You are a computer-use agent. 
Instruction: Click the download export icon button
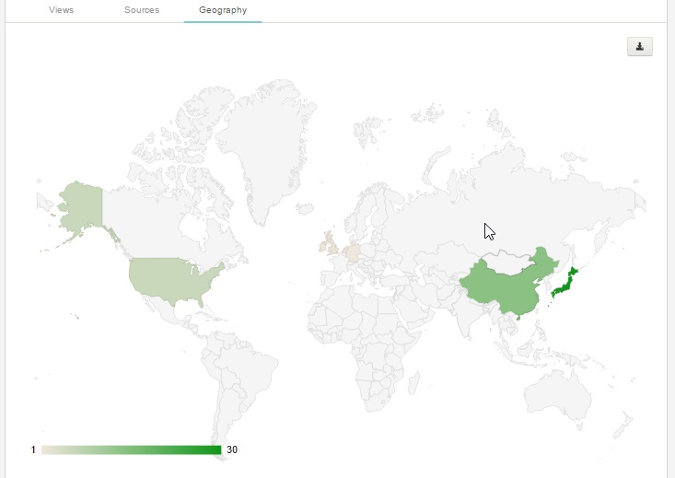(640, 46)
